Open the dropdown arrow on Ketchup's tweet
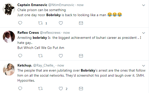 pyautogui.click(x=143, y=66)
